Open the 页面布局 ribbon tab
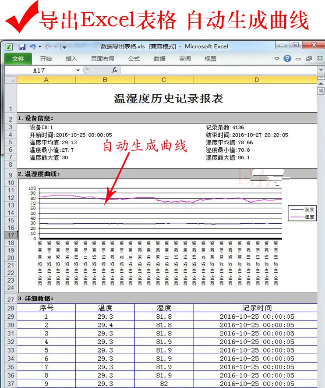This screenshot has width=325, height=388. tap(102, 59)
